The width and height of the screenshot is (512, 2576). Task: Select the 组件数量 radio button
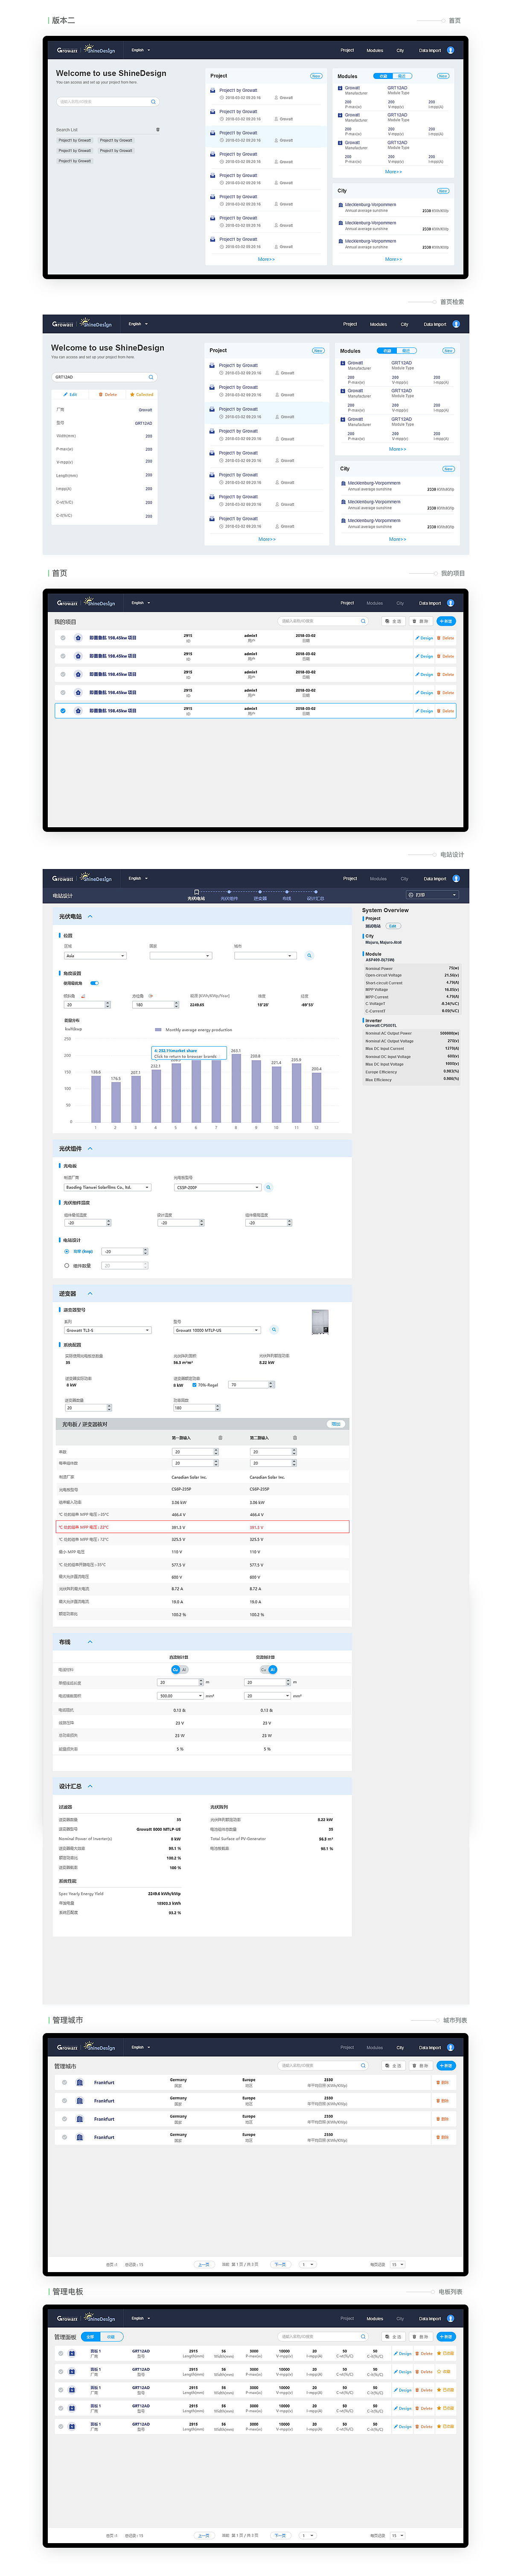(x=67, y=1265)
